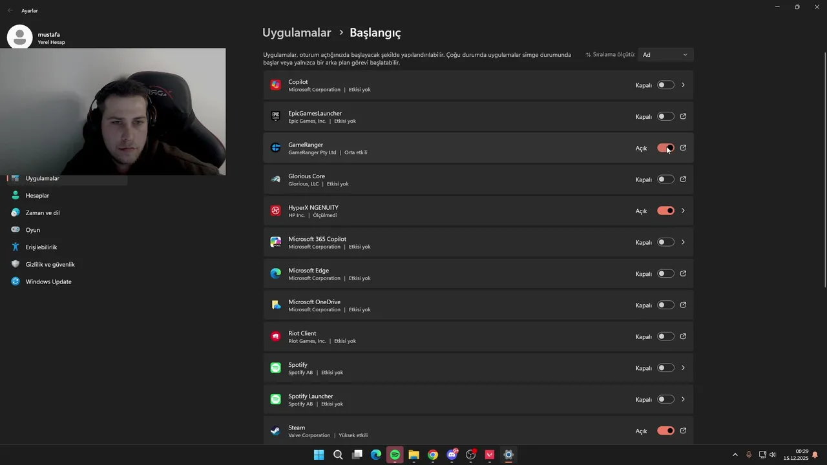Screen dimensions: 827x465
Task: Open Windows Start menu from taskbar
Action: click(x=319, y=455)
